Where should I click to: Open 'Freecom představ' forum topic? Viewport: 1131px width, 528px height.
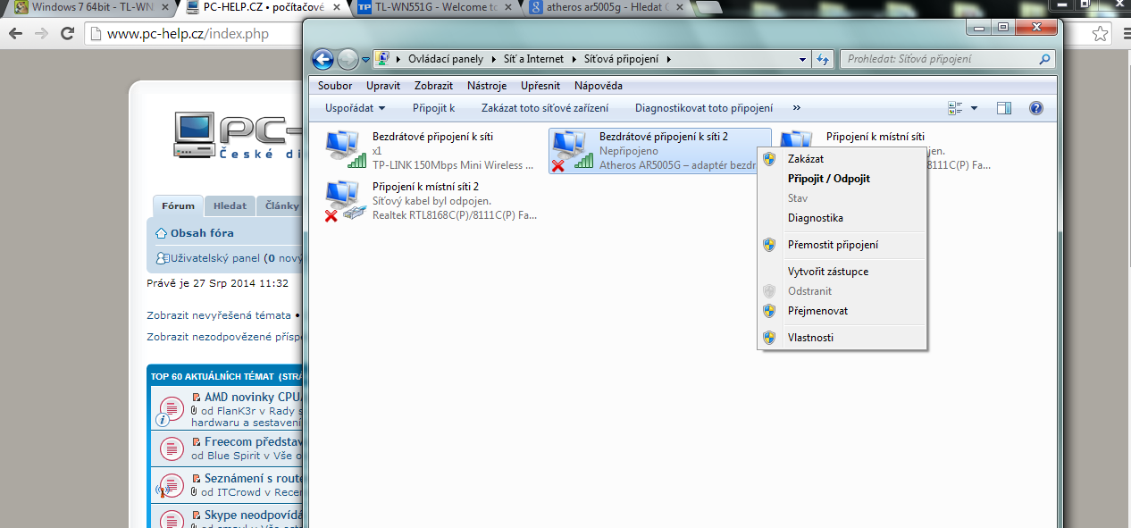pyautogui.click(x=255, y=441)
